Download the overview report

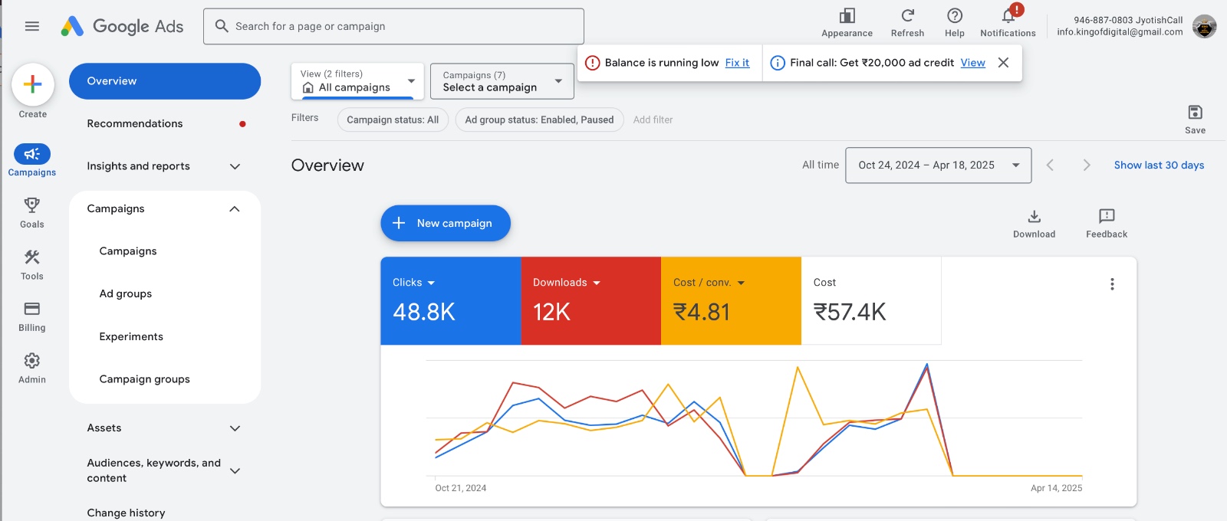[x=1034, y=217]
